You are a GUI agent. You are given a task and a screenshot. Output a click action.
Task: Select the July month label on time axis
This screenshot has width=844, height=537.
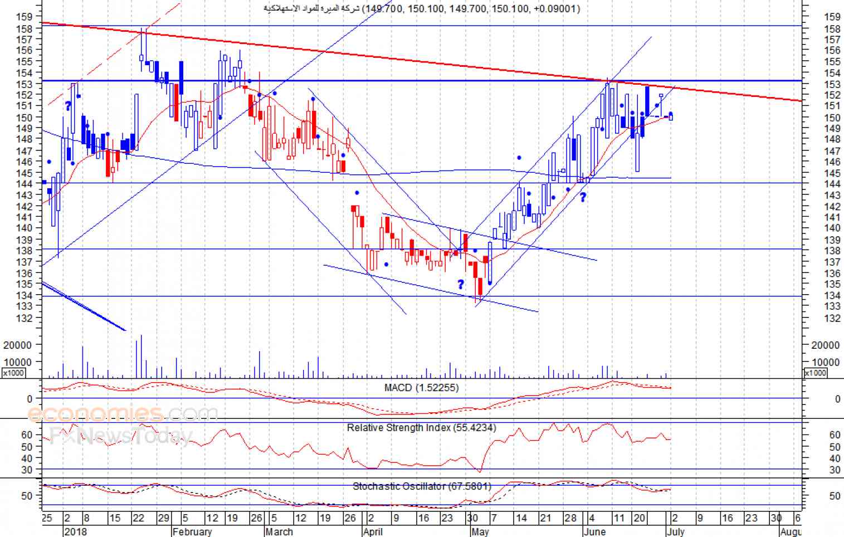[676, 531]
